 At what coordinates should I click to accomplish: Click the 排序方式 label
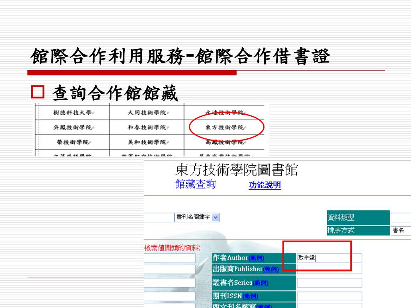tap(341, 231)
